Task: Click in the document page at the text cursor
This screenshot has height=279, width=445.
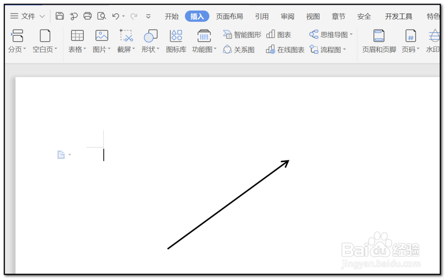Action: tap(104, 155)
